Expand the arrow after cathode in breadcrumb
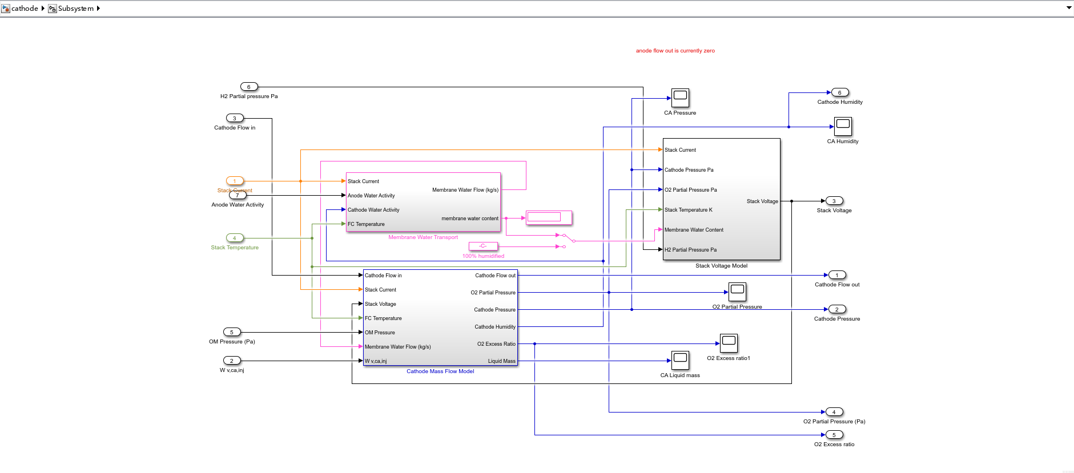This screenshot has width=1074, height=473. 43,9
